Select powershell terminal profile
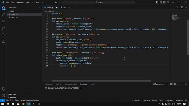Screen dimensions: 189x106 tap(158, 84)
